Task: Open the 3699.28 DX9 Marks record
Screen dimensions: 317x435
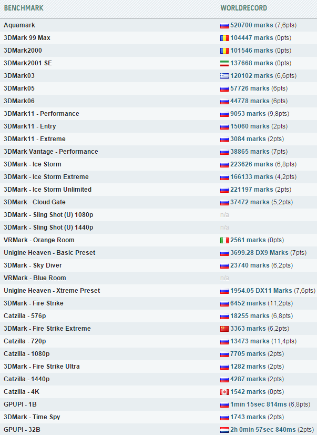Action: click(259, 253)
